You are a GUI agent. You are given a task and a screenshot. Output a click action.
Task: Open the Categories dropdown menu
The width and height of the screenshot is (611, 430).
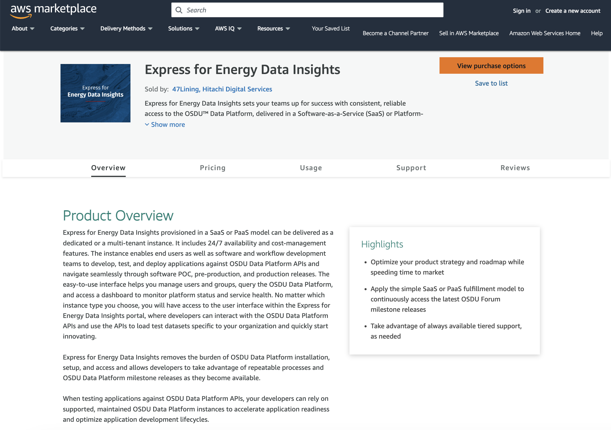point(67,28)
